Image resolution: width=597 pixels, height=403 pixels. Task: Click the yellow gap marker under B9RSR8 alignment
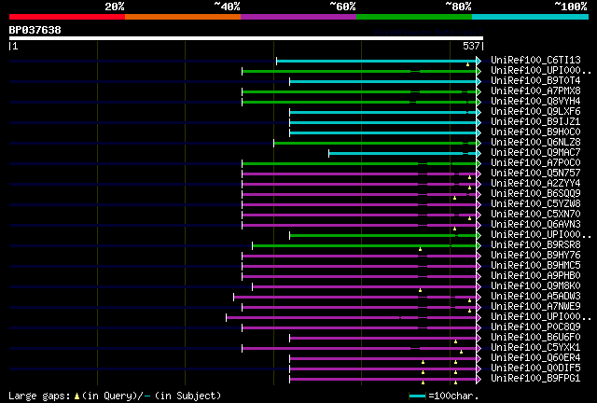point(420,249)
